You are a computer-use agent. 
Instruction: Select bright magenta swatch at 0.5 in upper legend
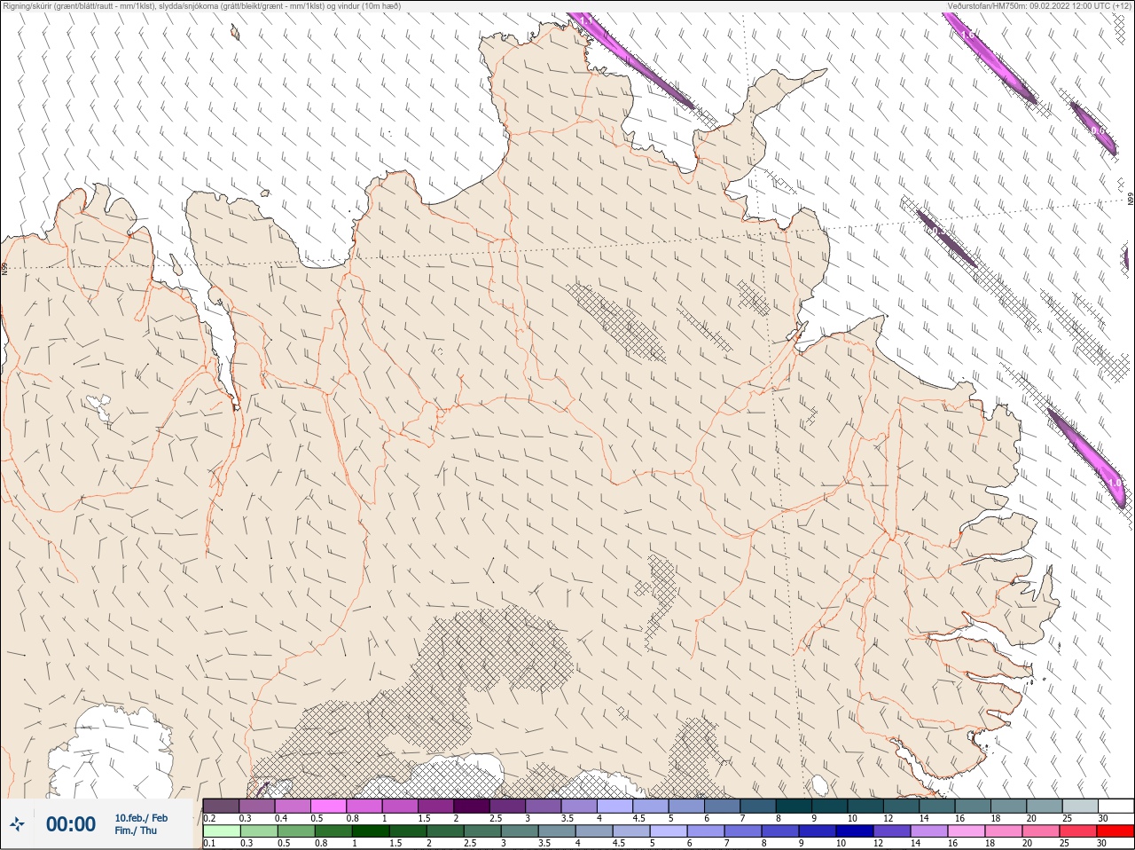[x=328, y=806]
